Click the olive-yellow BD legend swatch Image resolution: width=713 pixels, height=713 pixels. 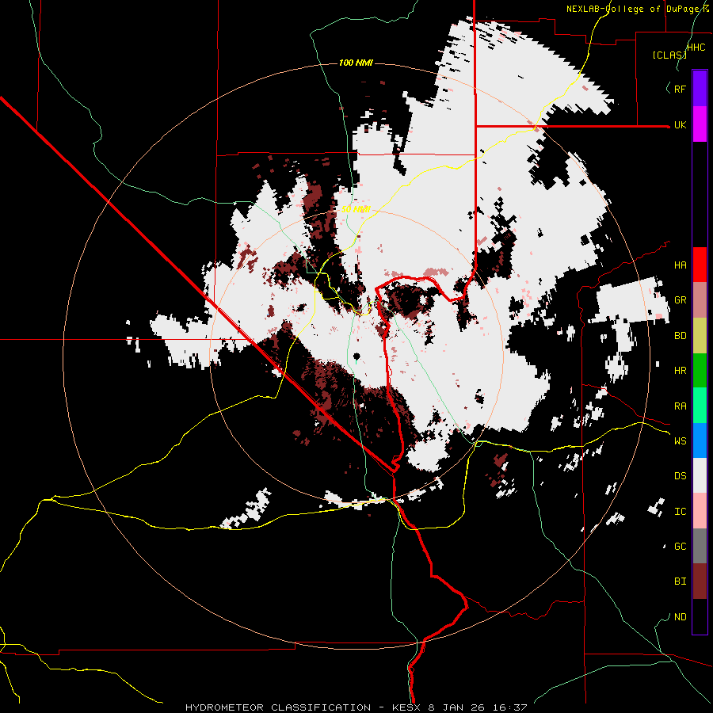coord(700,336)
